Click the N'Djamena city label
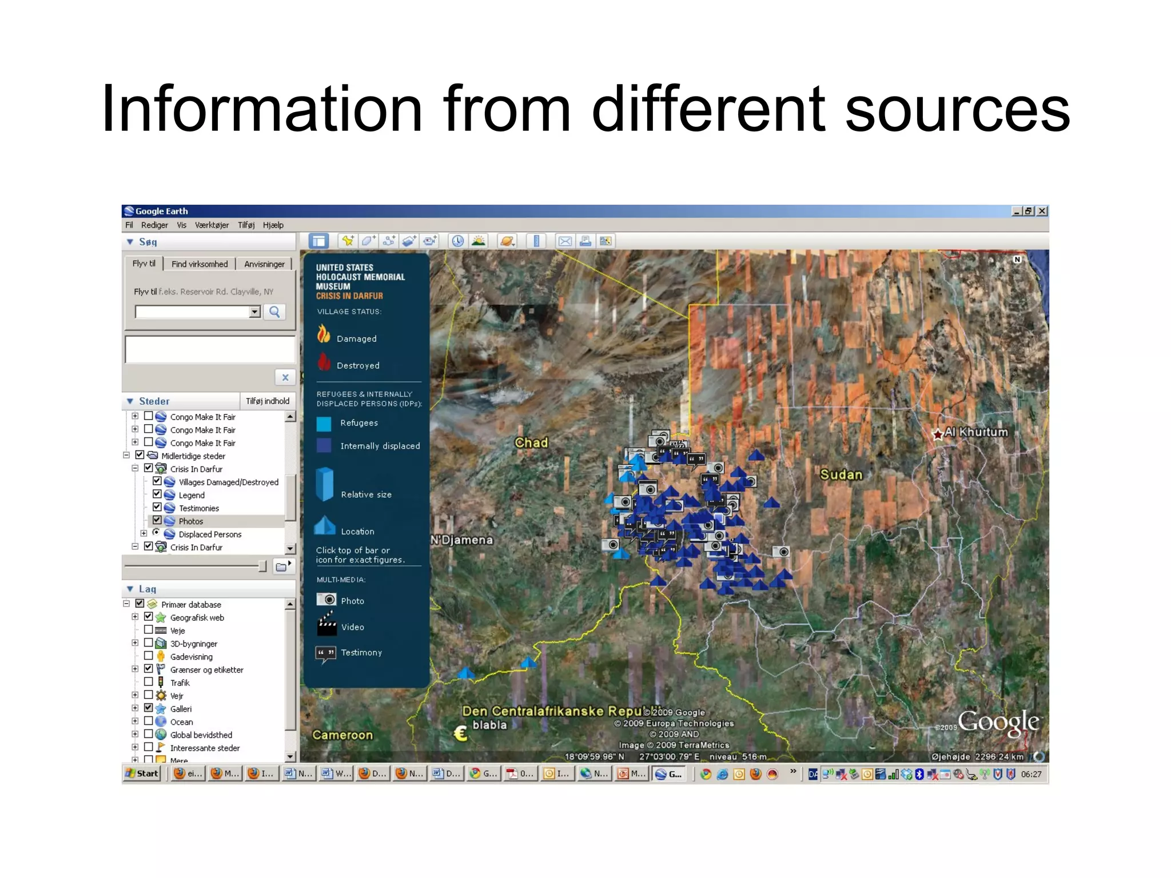Viewport: 1171px width, 878px height. pyautogui.click(x=462, y=540)
